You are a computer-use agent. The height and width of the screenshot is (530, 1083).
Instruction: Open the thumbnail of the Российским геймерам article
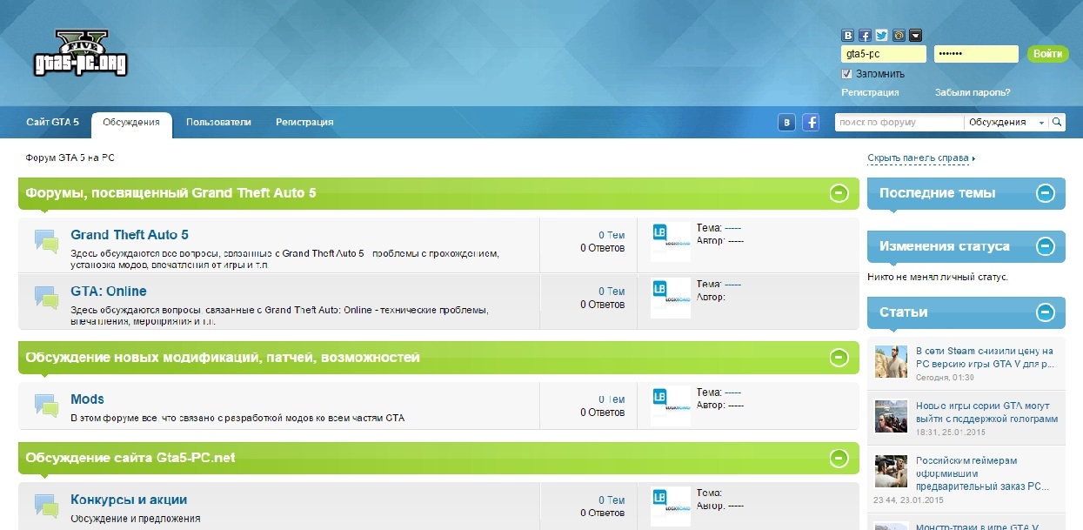coord(891,472)
